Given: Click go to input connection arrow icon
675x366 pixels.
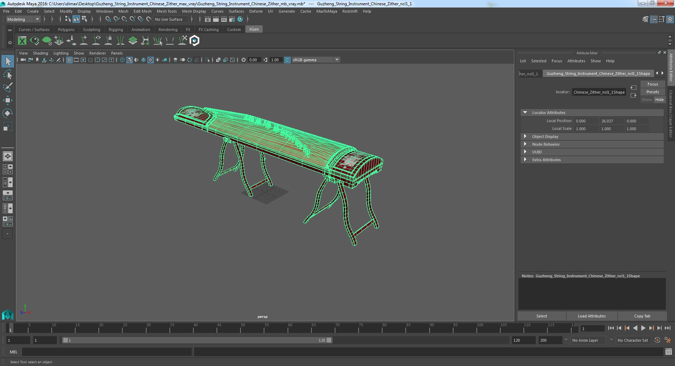Looking at the screenshot, I should 634,88.
